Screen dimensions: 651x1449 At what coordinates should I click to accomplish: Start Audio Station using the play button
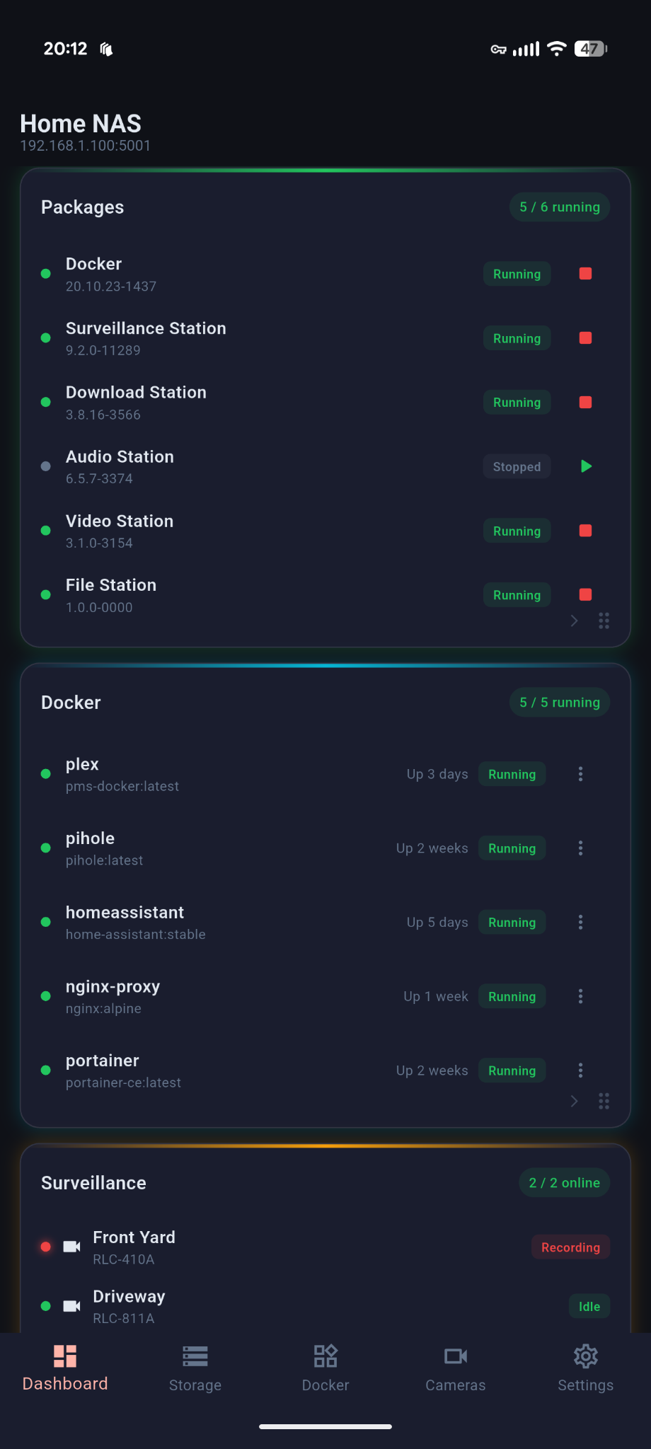pyautogui.click(x=585, y=466)
